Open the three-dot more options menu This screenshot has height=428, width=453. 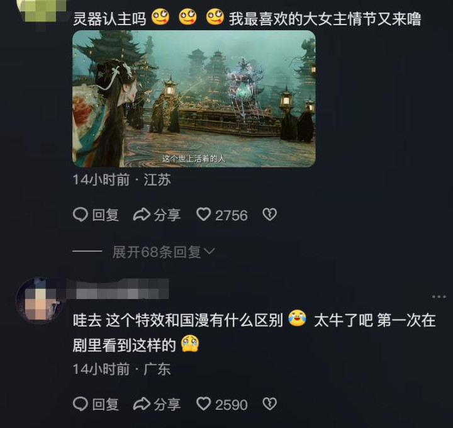439,296
